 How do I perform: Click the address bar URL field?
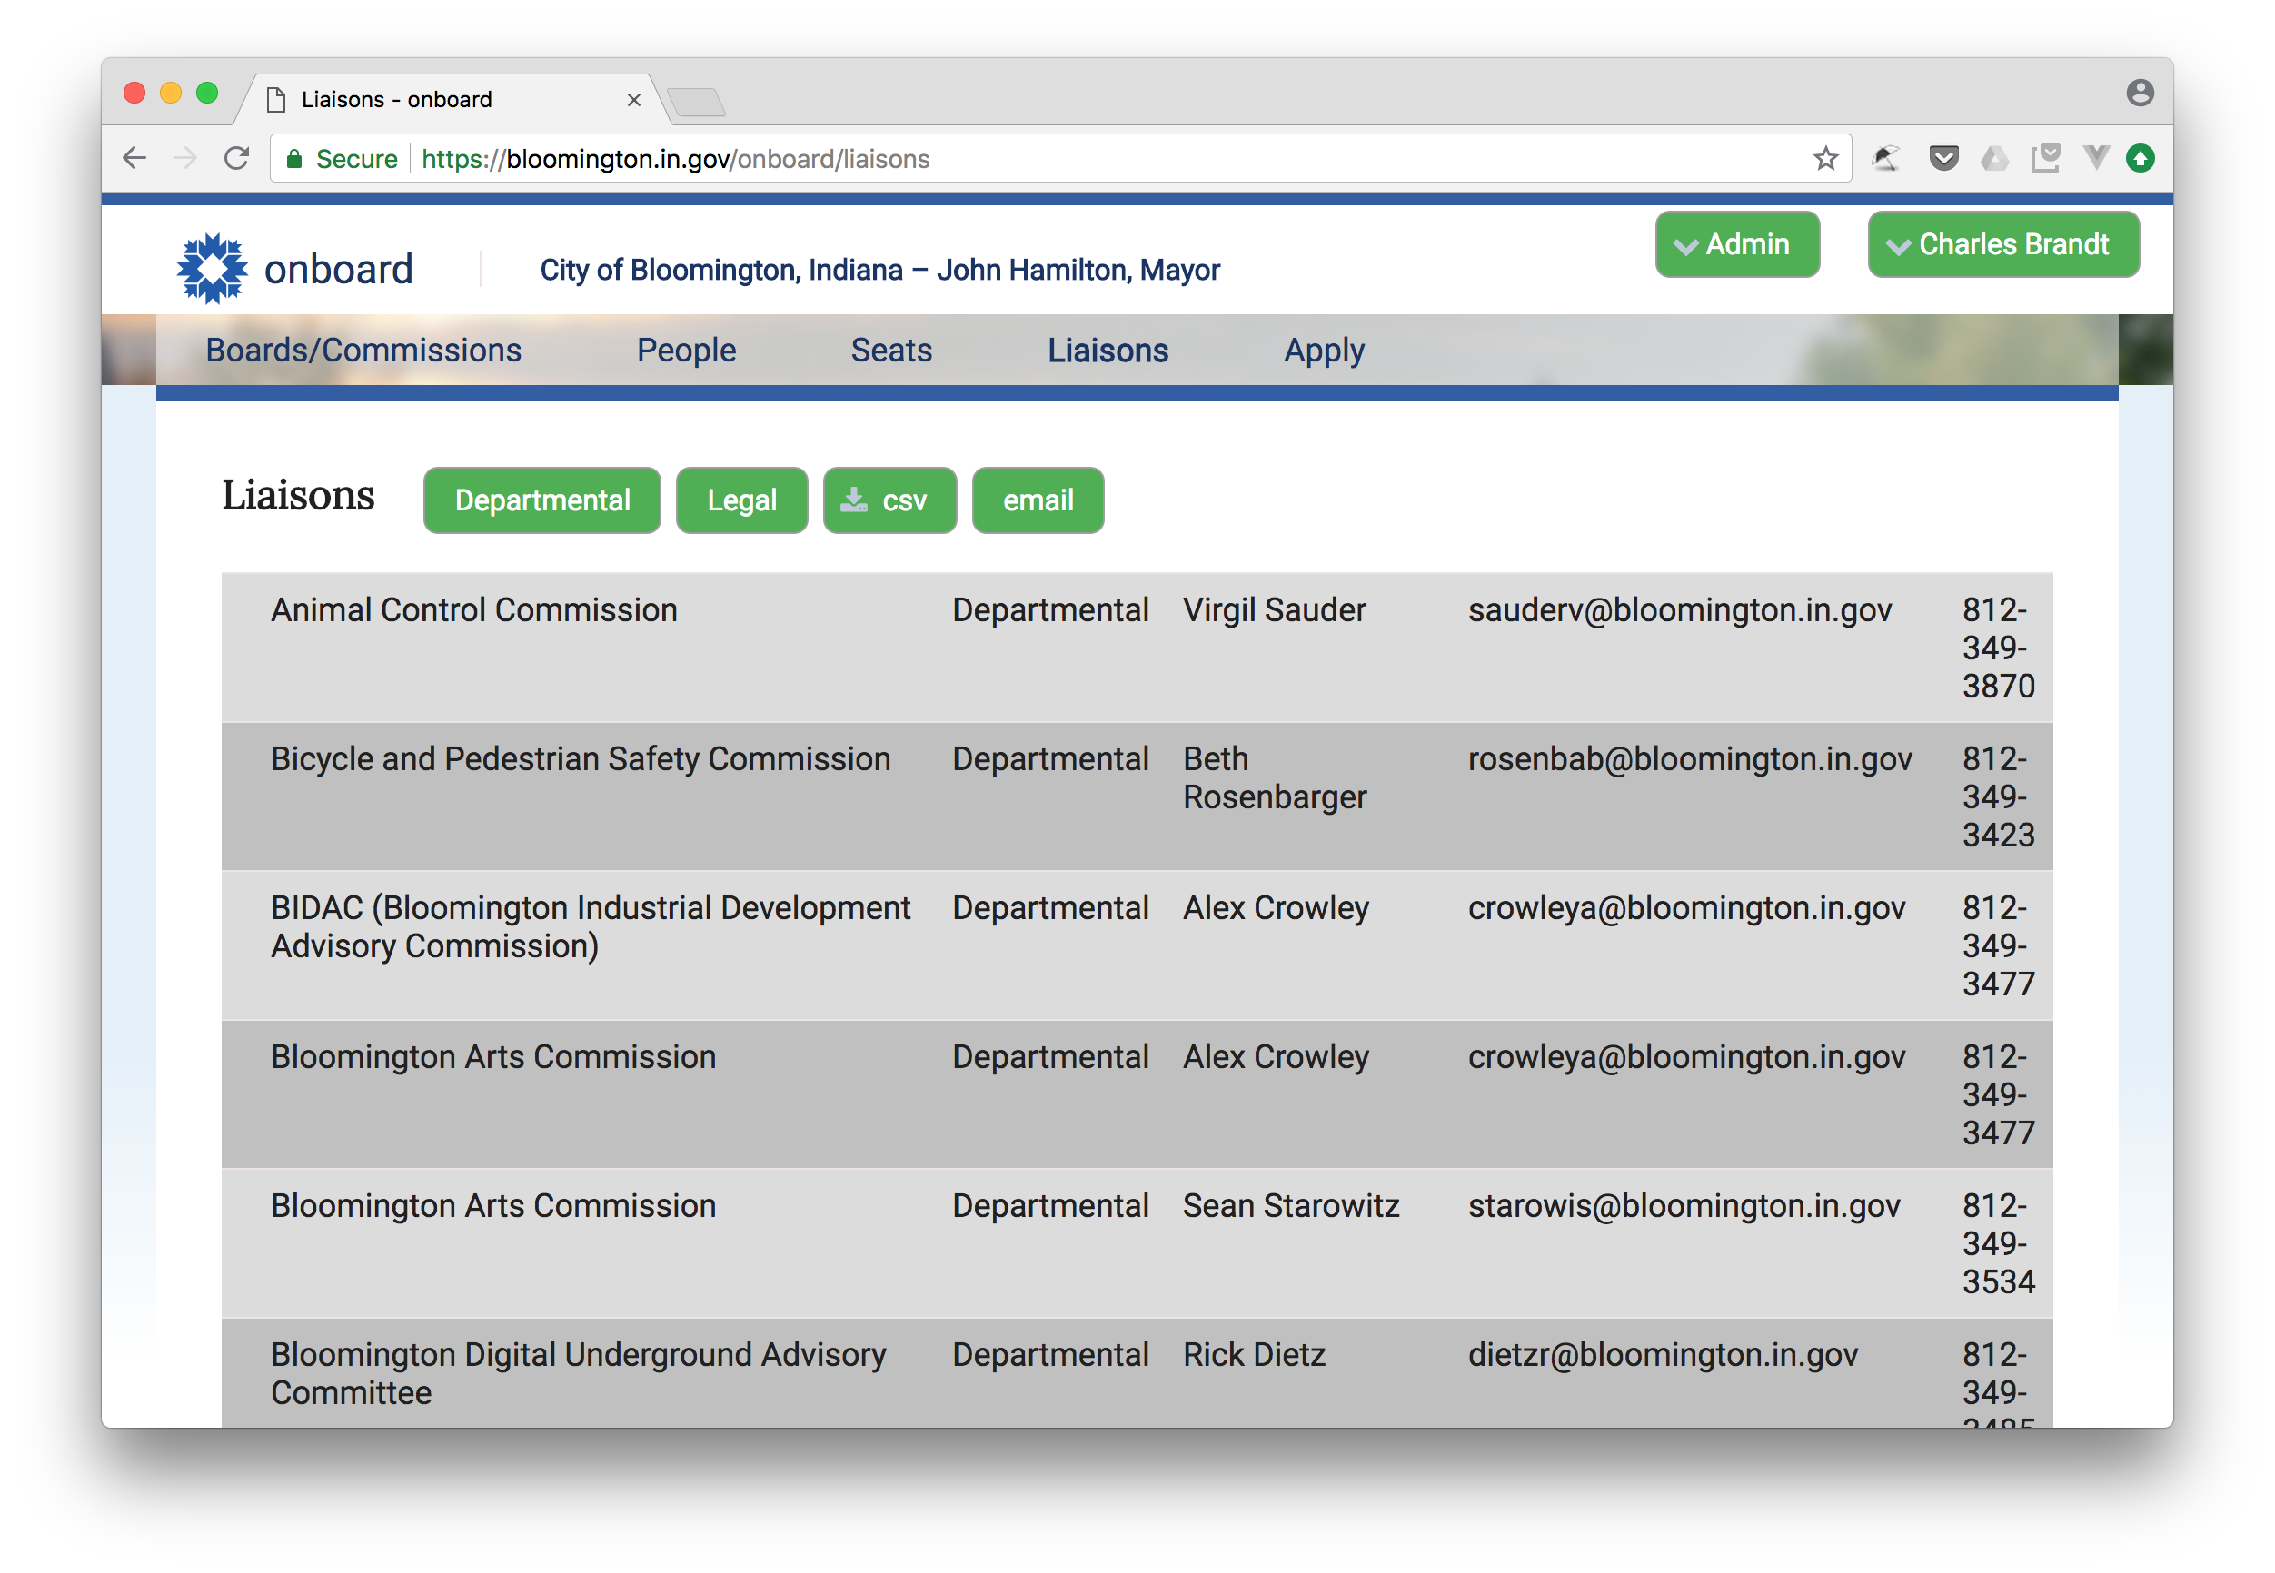pyautogui.click(x=1060, y=159)
